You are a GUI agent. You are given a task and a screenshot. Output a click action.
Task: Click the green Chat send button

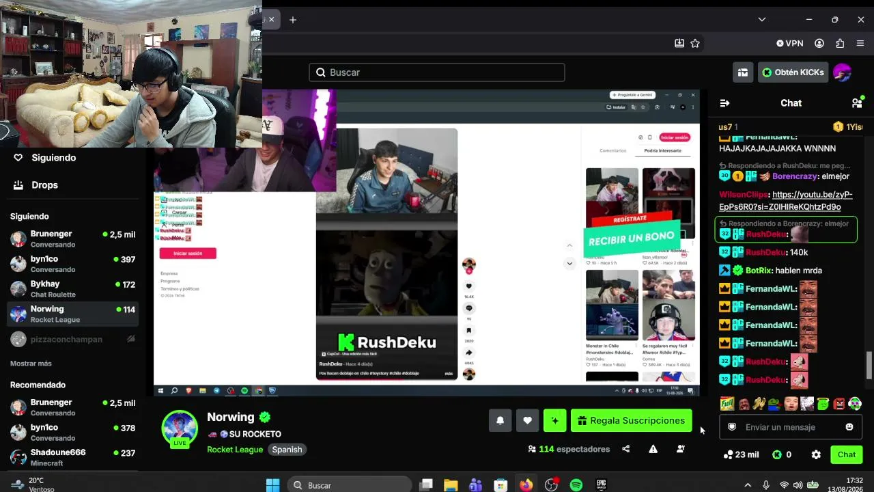point(847,454)
